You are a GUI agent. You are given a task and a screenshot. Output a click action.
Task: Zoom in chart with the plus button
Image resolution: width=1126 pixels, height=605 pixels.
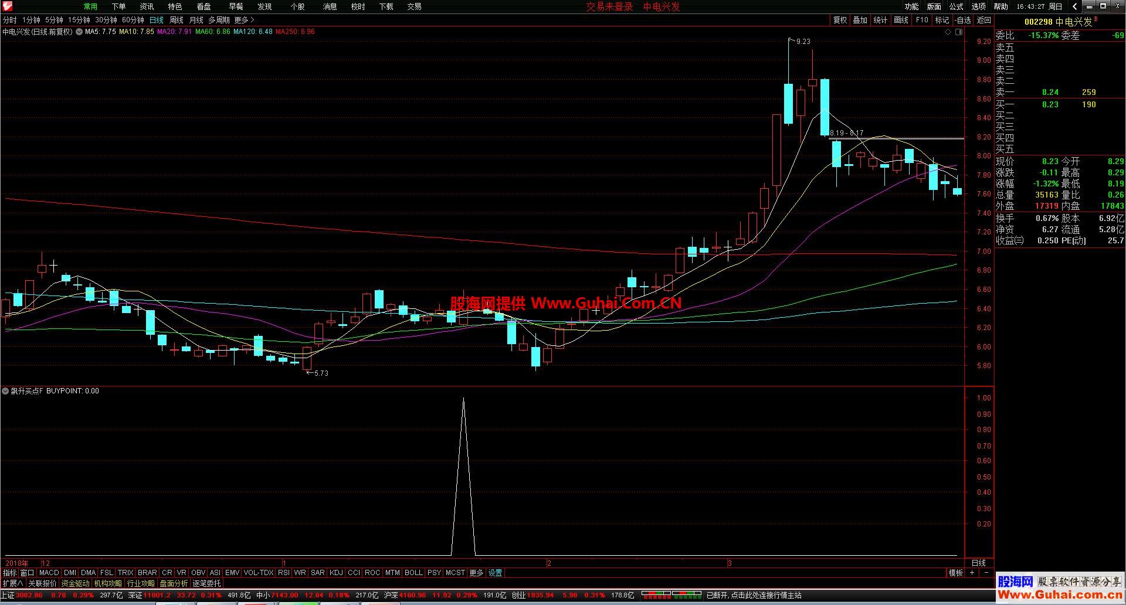972,573
